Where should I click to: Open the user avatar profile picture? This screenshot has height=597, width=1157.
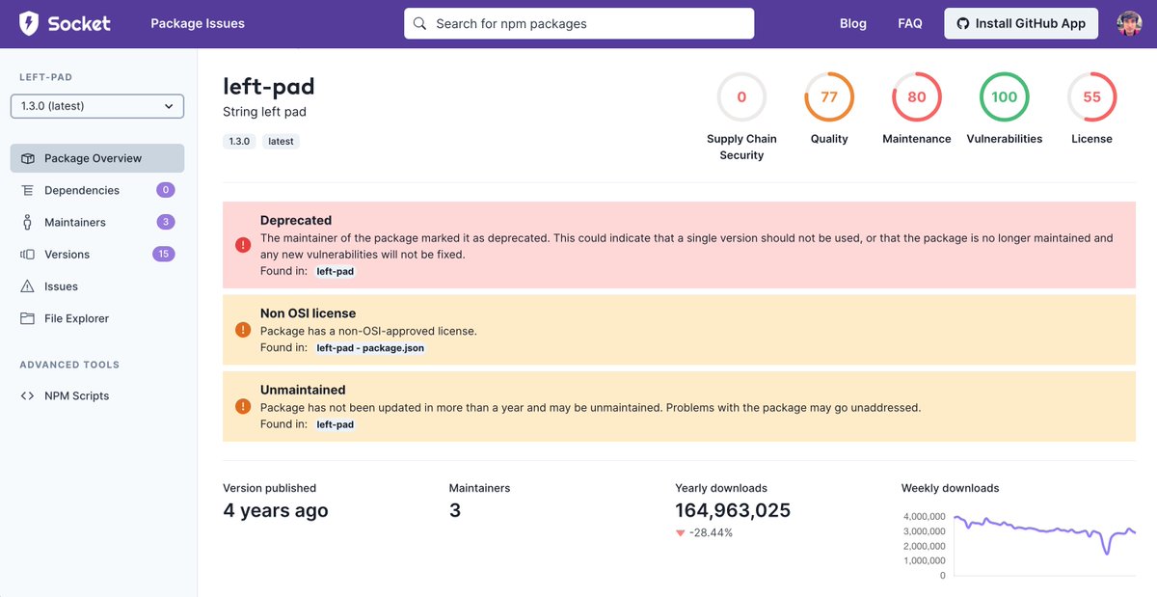point(1129,23)
